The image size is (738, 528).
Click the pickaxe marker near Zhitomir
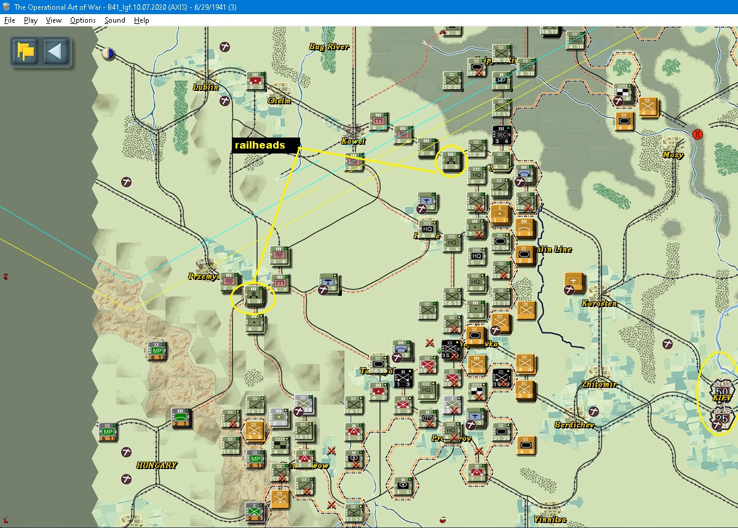594,411
